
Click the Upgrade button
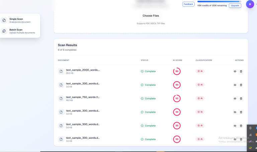[x=235, y=6]
